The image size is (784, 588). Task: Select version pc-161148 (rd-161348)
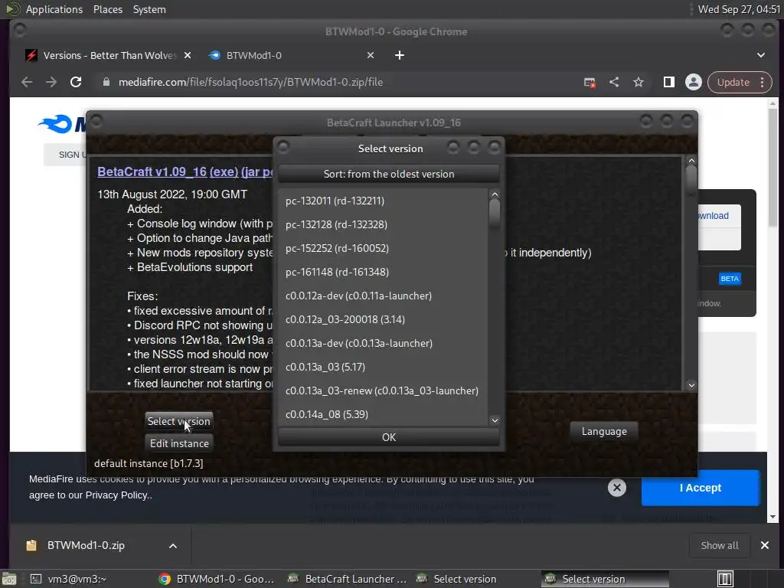[x=383, y=272]
